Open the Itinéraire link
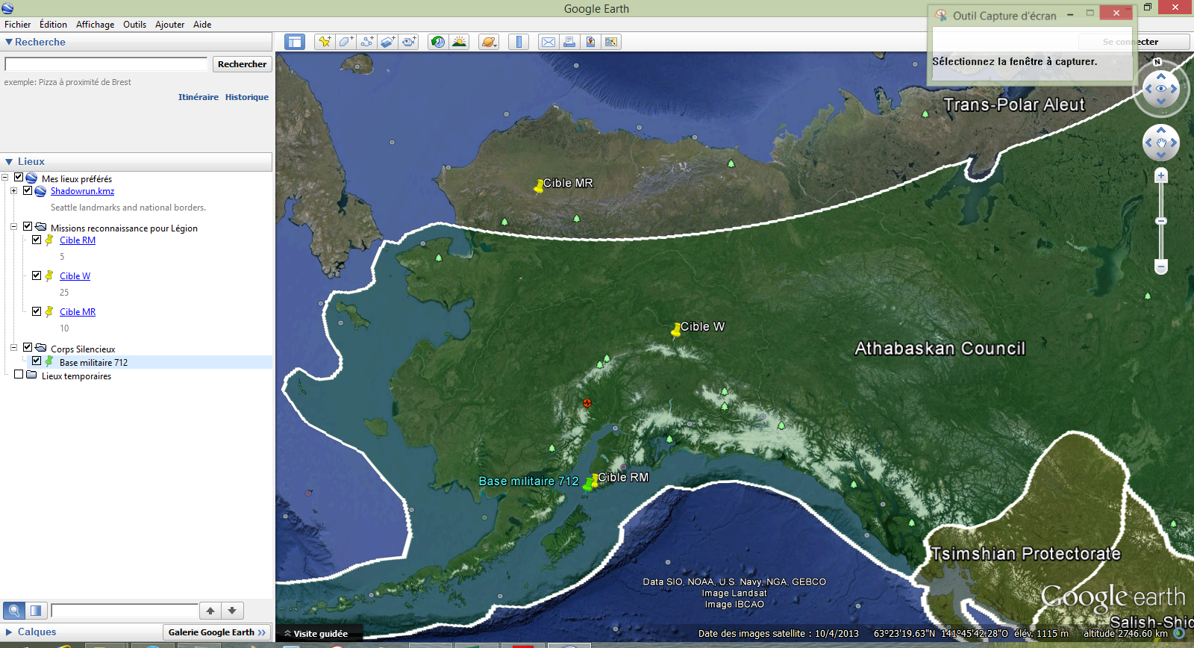Viewport: 1194px width, 648px height. point(198,97)
